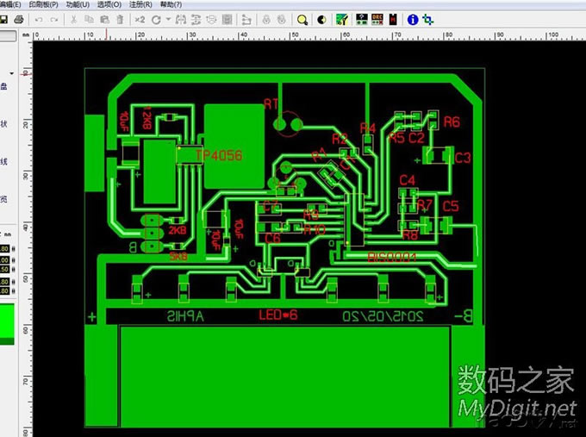Viewport: 586px width, 437px height.
Task: Toggle the half-black circle transparency icon
Action: [x=322, y=19]
